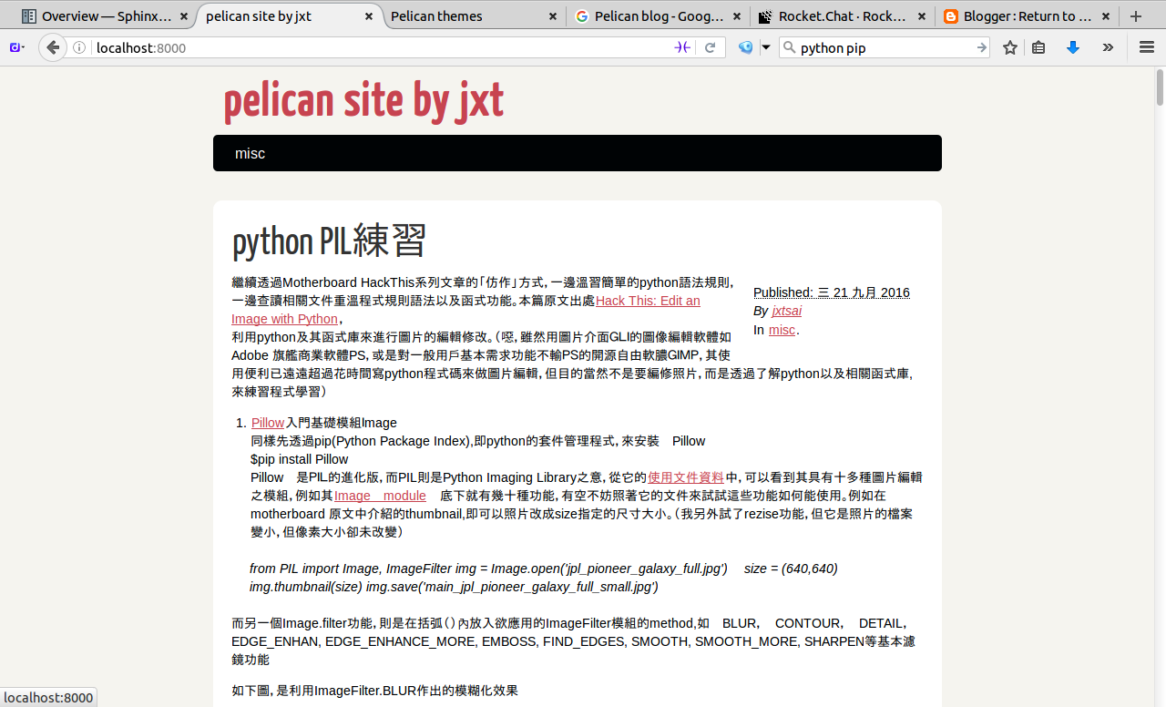Viewport: 1166px width, 707px height.
Task: Click the purple reader-style icon in the URL bar
Action: click(x=681, y=47)
